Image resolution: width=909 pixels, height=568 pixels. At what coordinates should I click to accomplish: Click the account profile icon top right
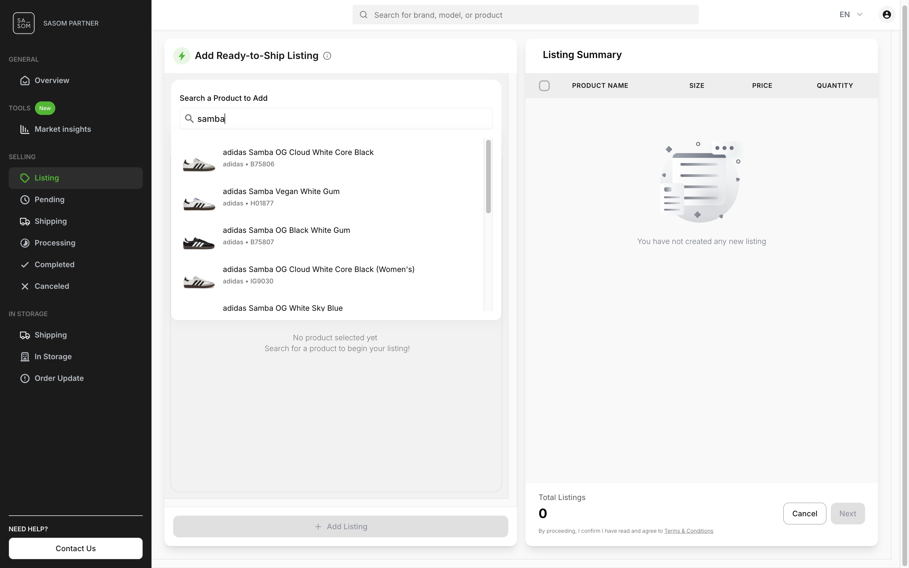(886, 14)
